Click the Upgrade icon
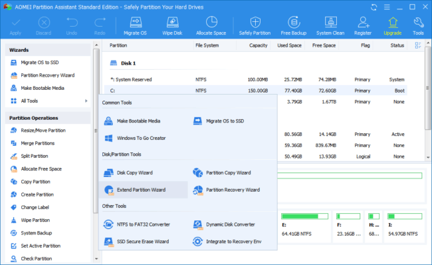432x265 pixels. coord(393,26)
